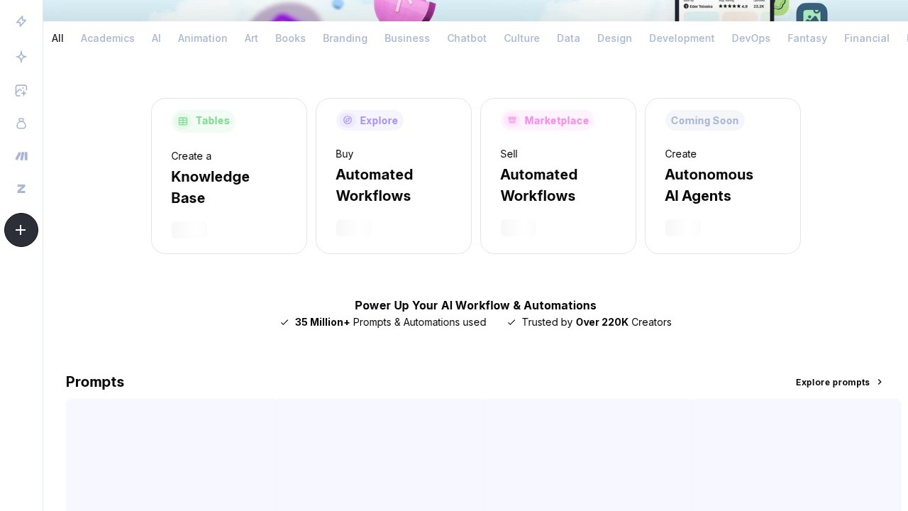Select the All category tab

click(x=57, y=38)
